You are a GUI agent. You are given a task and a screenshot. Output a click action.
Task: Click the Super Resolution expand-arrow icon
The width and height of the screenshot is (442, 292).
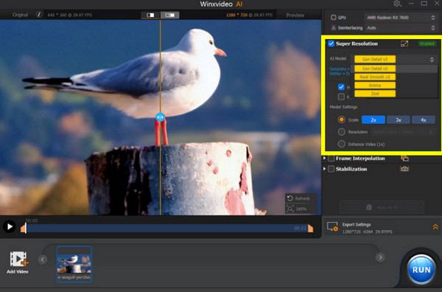pos(404,44)
